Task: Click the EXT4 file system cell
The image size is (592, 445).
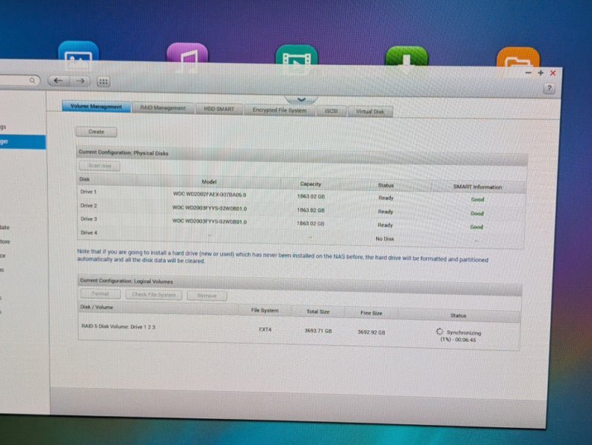Action: coord(265,329)
